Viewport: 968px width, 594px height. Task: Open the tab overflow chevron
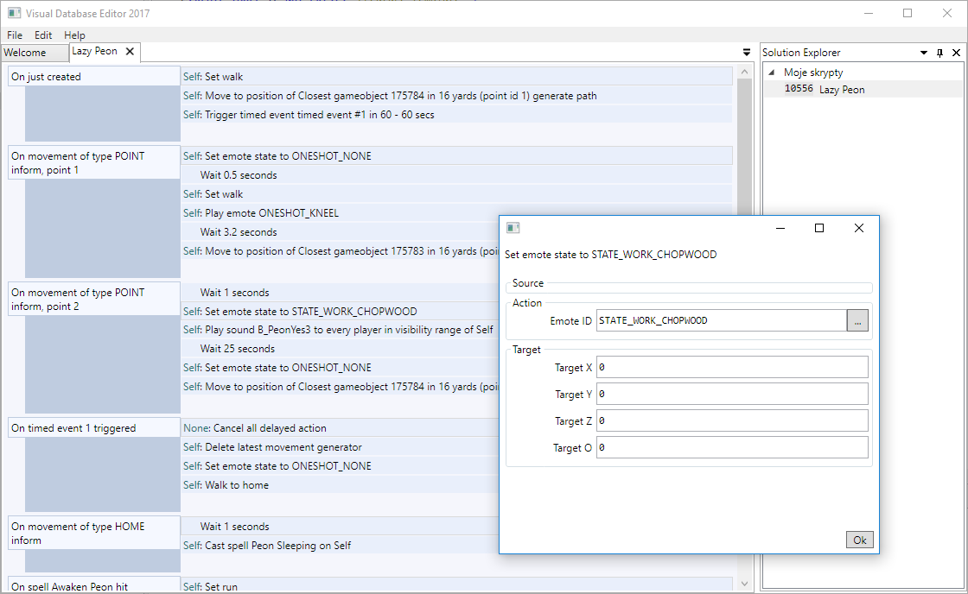(746, 52)
